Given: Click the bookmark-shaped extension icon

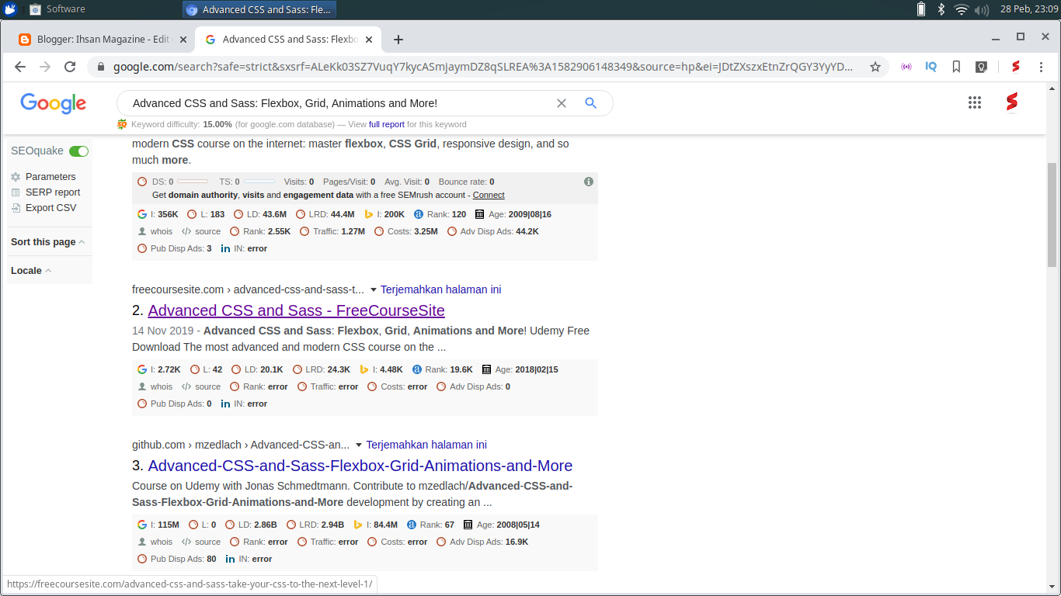Looking at the screenshot, I should (x=956, y=67).
